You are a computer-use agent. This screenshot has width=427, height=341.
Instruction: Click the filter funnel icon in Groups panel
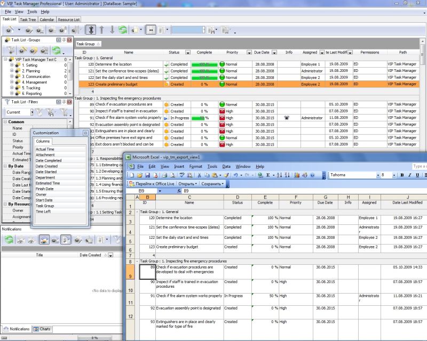(11, 50)
